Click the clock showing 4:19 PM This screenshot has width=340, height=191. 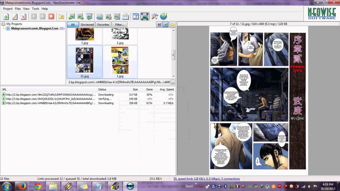(x=328, y=184)
